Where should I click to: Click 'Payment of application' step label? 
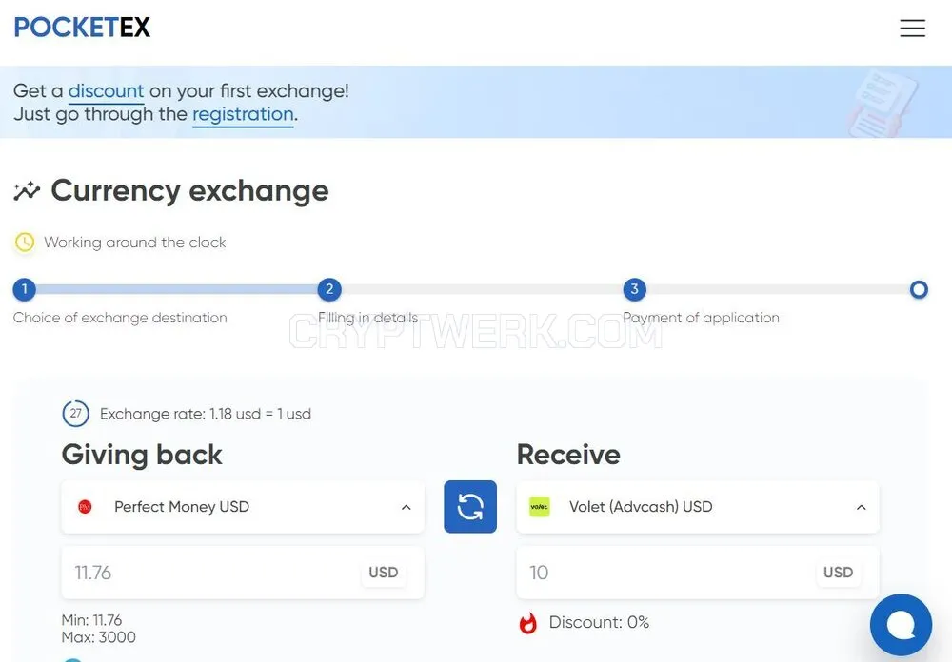click(702, 318)
